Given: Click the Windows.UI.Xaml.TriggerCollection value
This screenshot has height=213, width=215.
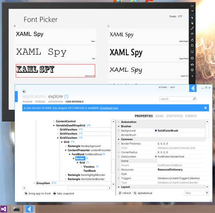Looking at the screenshot, I should click(179, 178).
